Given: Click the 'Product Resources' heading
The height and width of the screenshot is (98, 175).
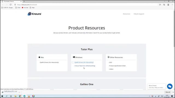Looking at the screenshot, I should (x=87, y=28).
